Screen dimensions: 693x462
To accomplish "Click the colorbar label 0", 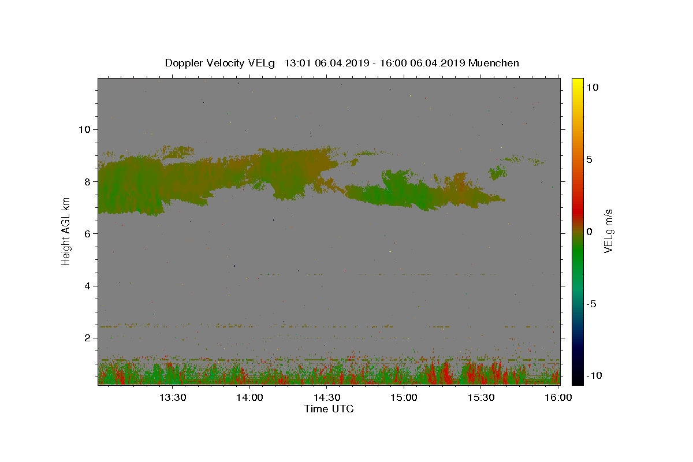I will [588, 232].
